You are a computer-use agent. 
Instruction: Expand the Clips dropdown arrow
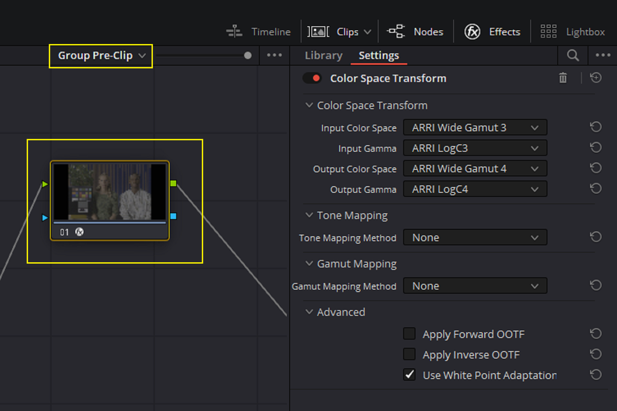(x=367, y=32)
